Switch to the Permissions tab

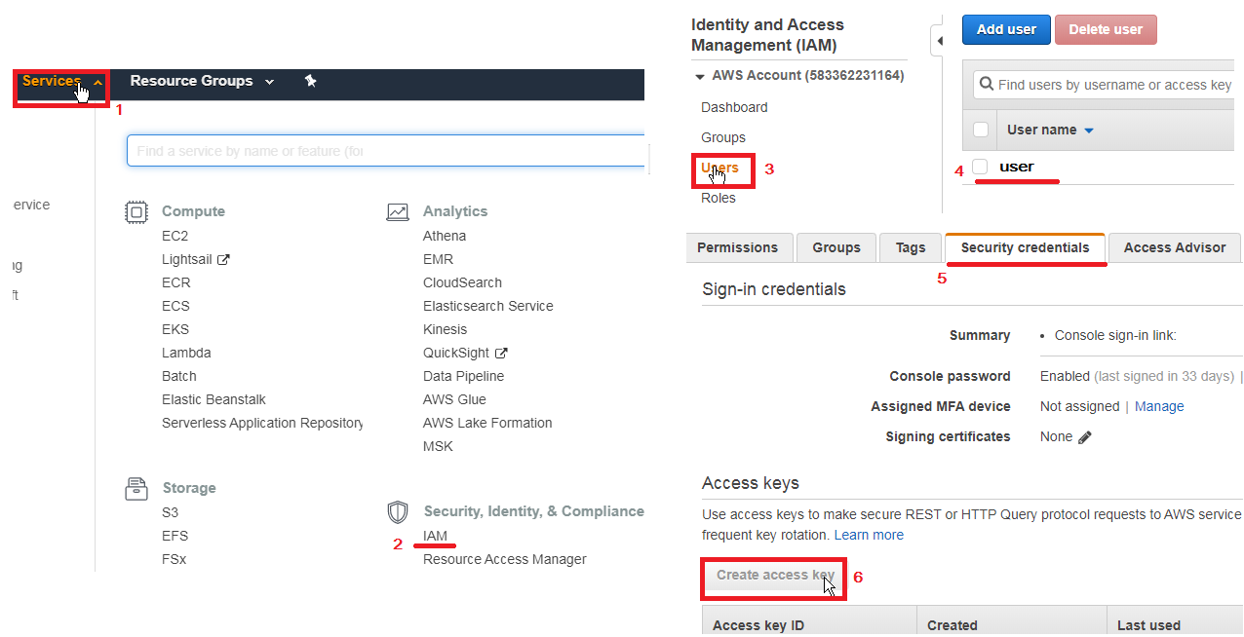[x=737, y=247]
